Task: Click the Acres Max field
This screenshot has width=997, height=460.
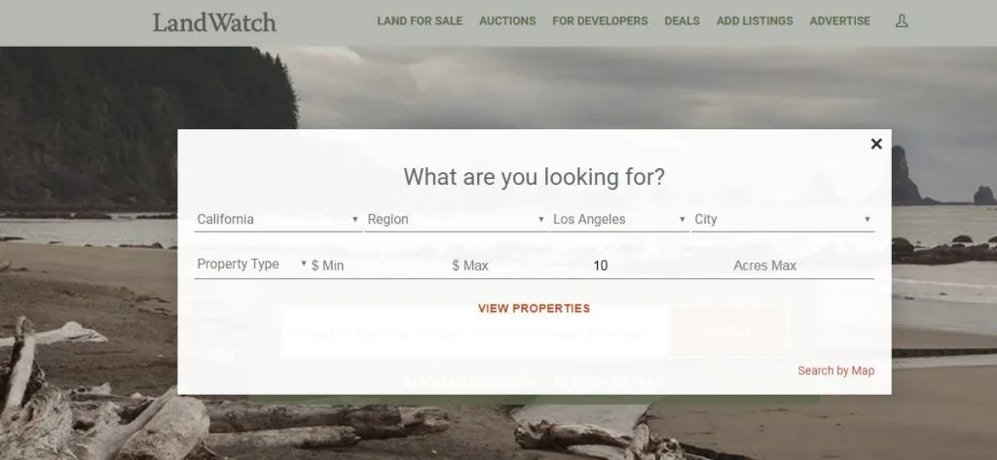Action: 802,265
